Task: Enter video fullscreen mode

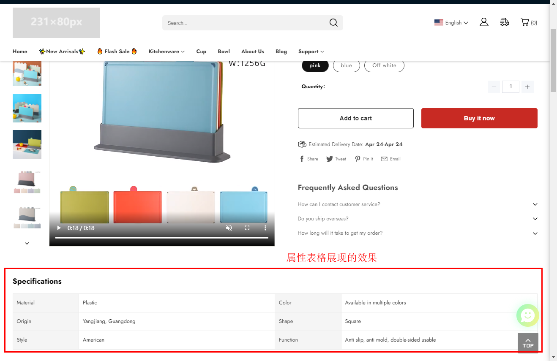Action: (247, 228)
